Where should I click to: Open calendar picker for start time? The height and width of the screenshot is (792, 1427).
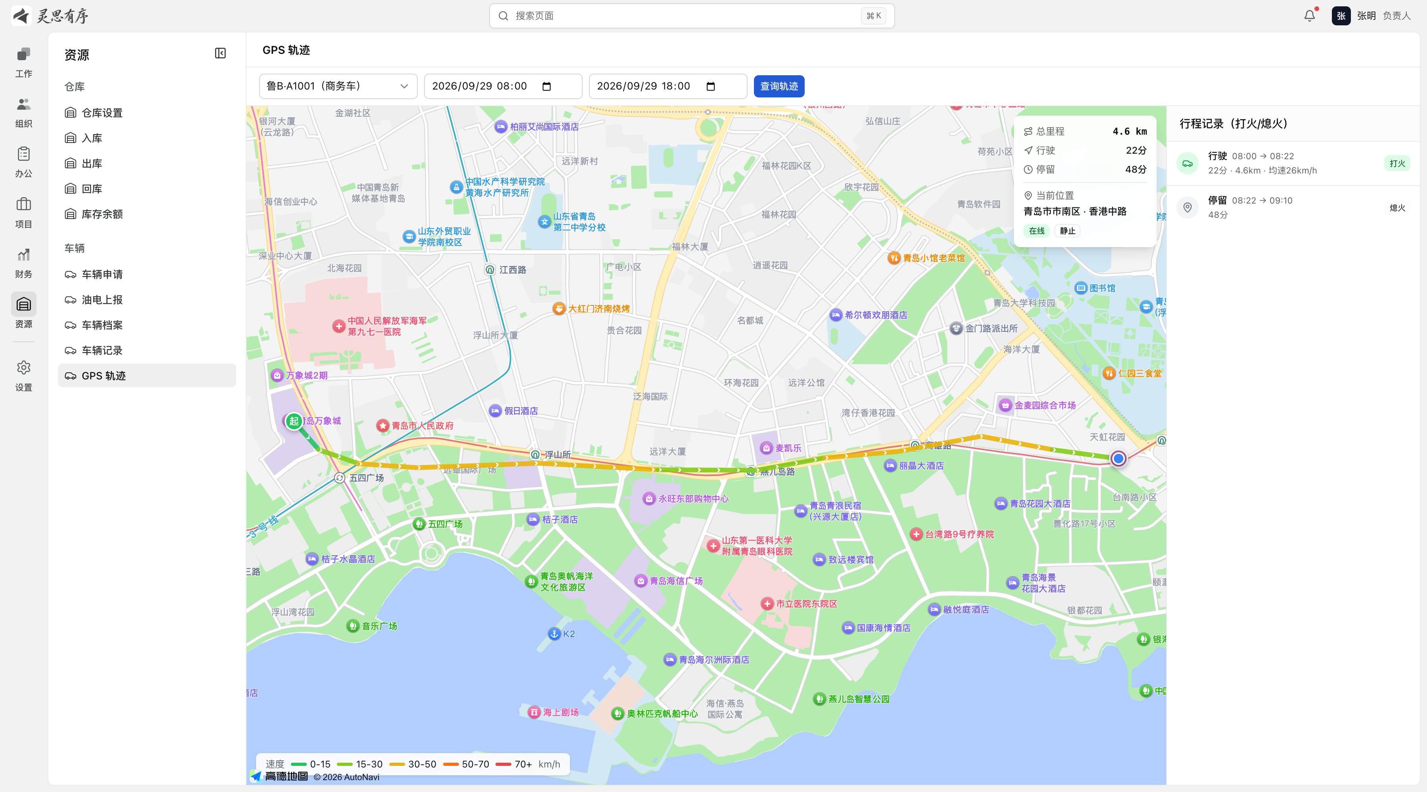(546, 86)
